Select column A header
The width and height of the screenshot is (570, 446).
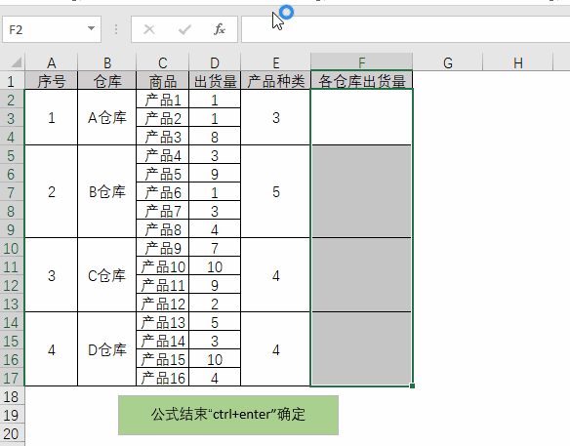(x=52, y=62)
